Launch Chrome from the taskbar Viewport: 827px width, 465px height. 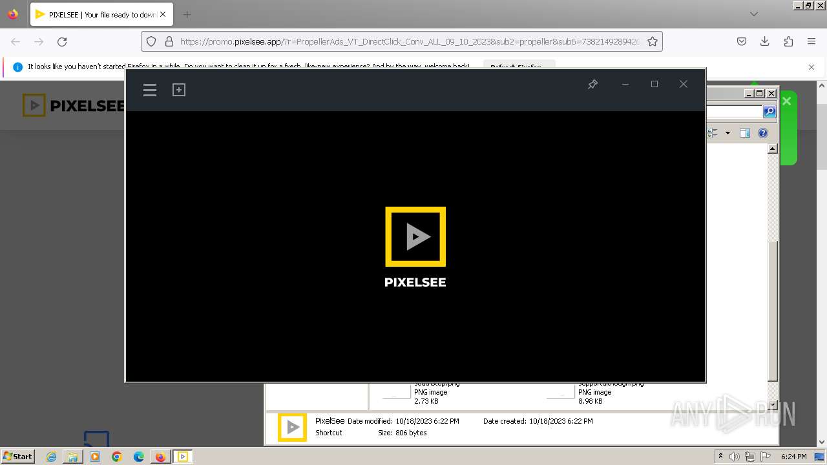117,457
